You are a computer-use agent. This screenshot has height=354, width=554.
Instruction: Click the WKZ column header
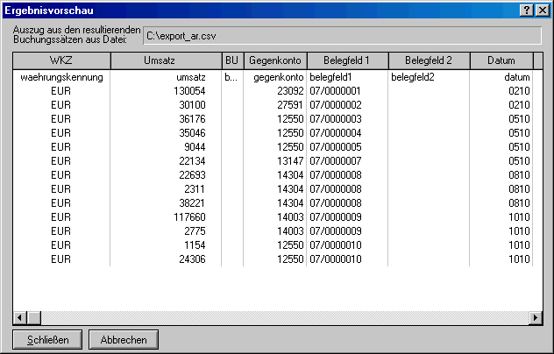(61, 60)
